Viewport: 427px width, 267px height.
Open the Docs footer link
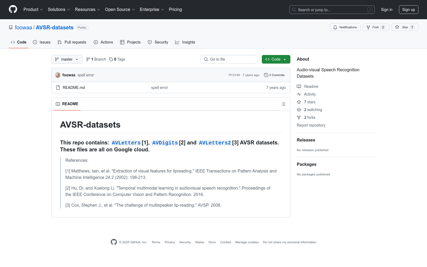212,242
